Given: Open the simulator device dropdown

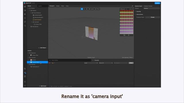Looking at the screenshot, I should [x=124, y=9].
